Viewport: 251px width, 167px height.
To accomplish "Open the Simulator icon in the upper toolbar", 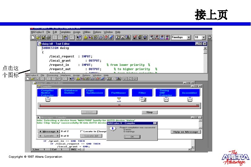I will (x=101, y=37).
